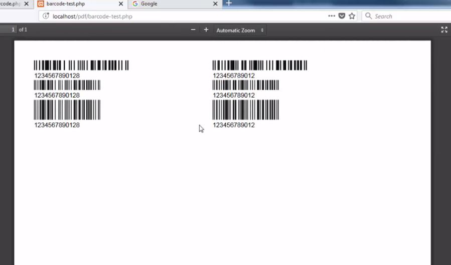This screenshot has width=451, height=265.
Task: Open the Automatic Zoom dropdown
Action: (240, 30)
